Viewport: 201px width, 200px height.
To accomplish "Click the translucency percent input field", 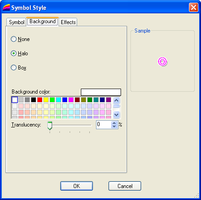I will click(104, 125).
